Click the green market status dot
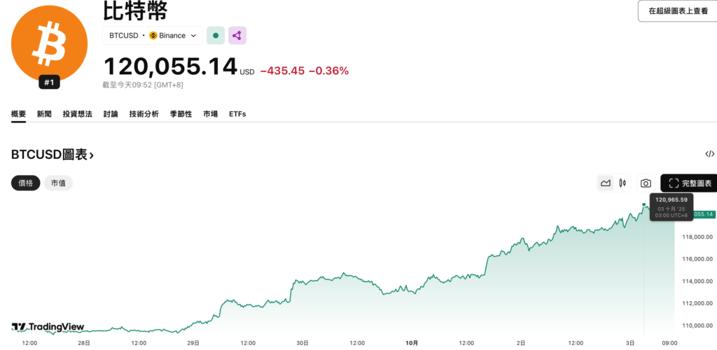Image resolution: width=717 pixels, height=350 pixels. click(x=216, y=36)
